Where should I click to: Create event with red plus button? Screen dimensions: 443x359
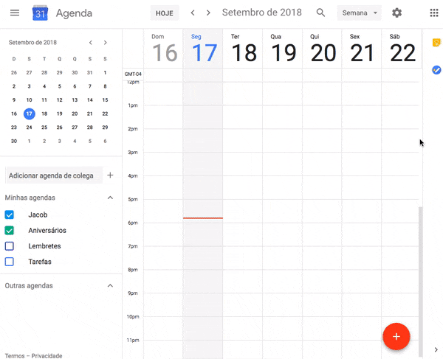(396, 336)
